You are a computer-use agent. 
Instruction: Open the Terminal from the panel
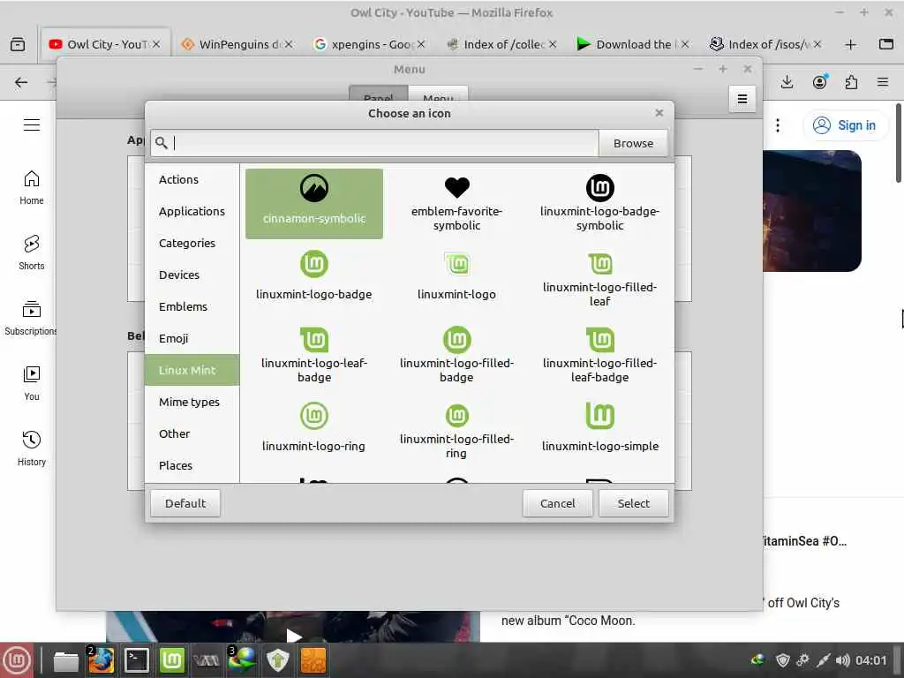coord(137,660)
